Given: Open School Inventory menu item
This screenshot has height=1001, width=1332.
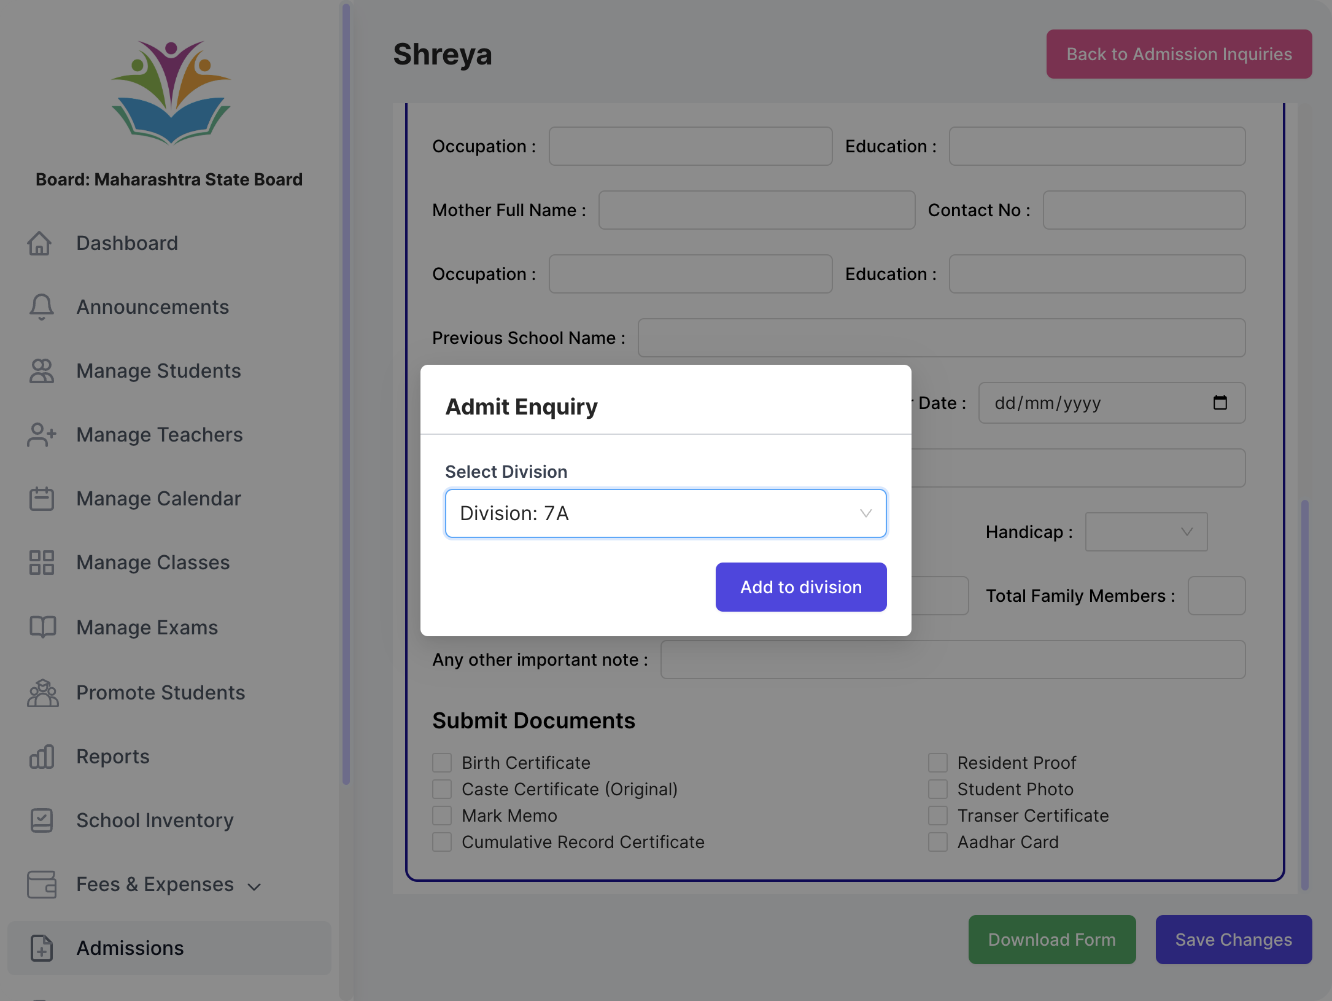Looking at the screenshot, I should click(x=169, y=820).
